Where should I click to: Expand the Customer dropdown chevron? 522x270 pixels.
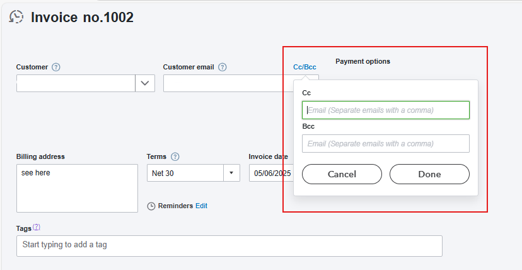coord(145,83)
